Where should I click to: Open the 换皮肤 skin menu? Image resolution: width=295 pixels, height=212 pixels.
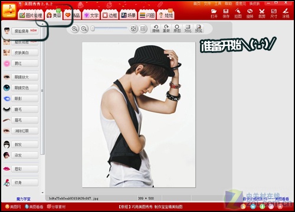pyautogui.click(x=254, y=4)
